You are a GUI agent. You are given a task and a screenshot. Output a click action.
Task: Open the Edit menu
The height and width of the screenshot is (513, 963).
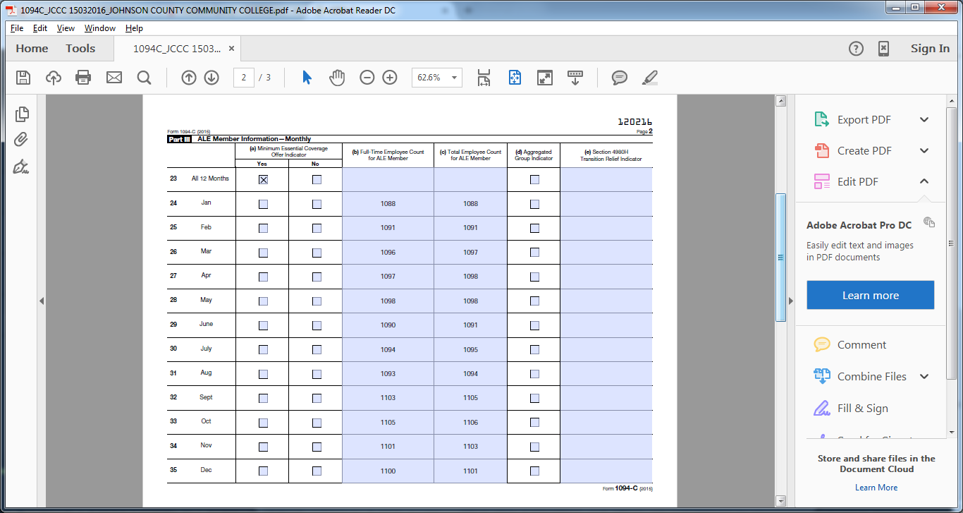click(40, 28)
